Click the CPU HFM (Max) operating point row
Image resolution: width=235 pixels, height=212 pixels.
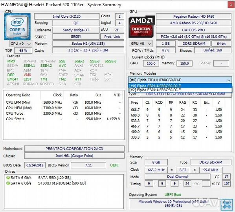63,108
